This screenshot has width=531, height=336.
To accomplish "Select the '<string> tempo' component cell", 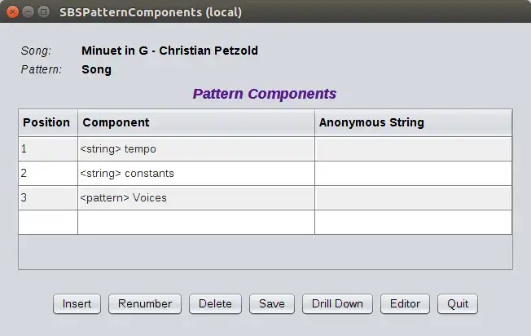I will (x=195, y=149).
